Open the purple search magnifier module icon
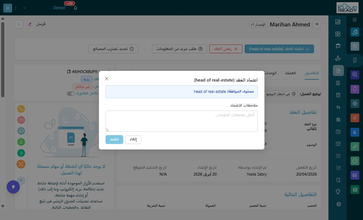Image resolution: width=363 pixels, height=220 pixels. tap(355, 75)
